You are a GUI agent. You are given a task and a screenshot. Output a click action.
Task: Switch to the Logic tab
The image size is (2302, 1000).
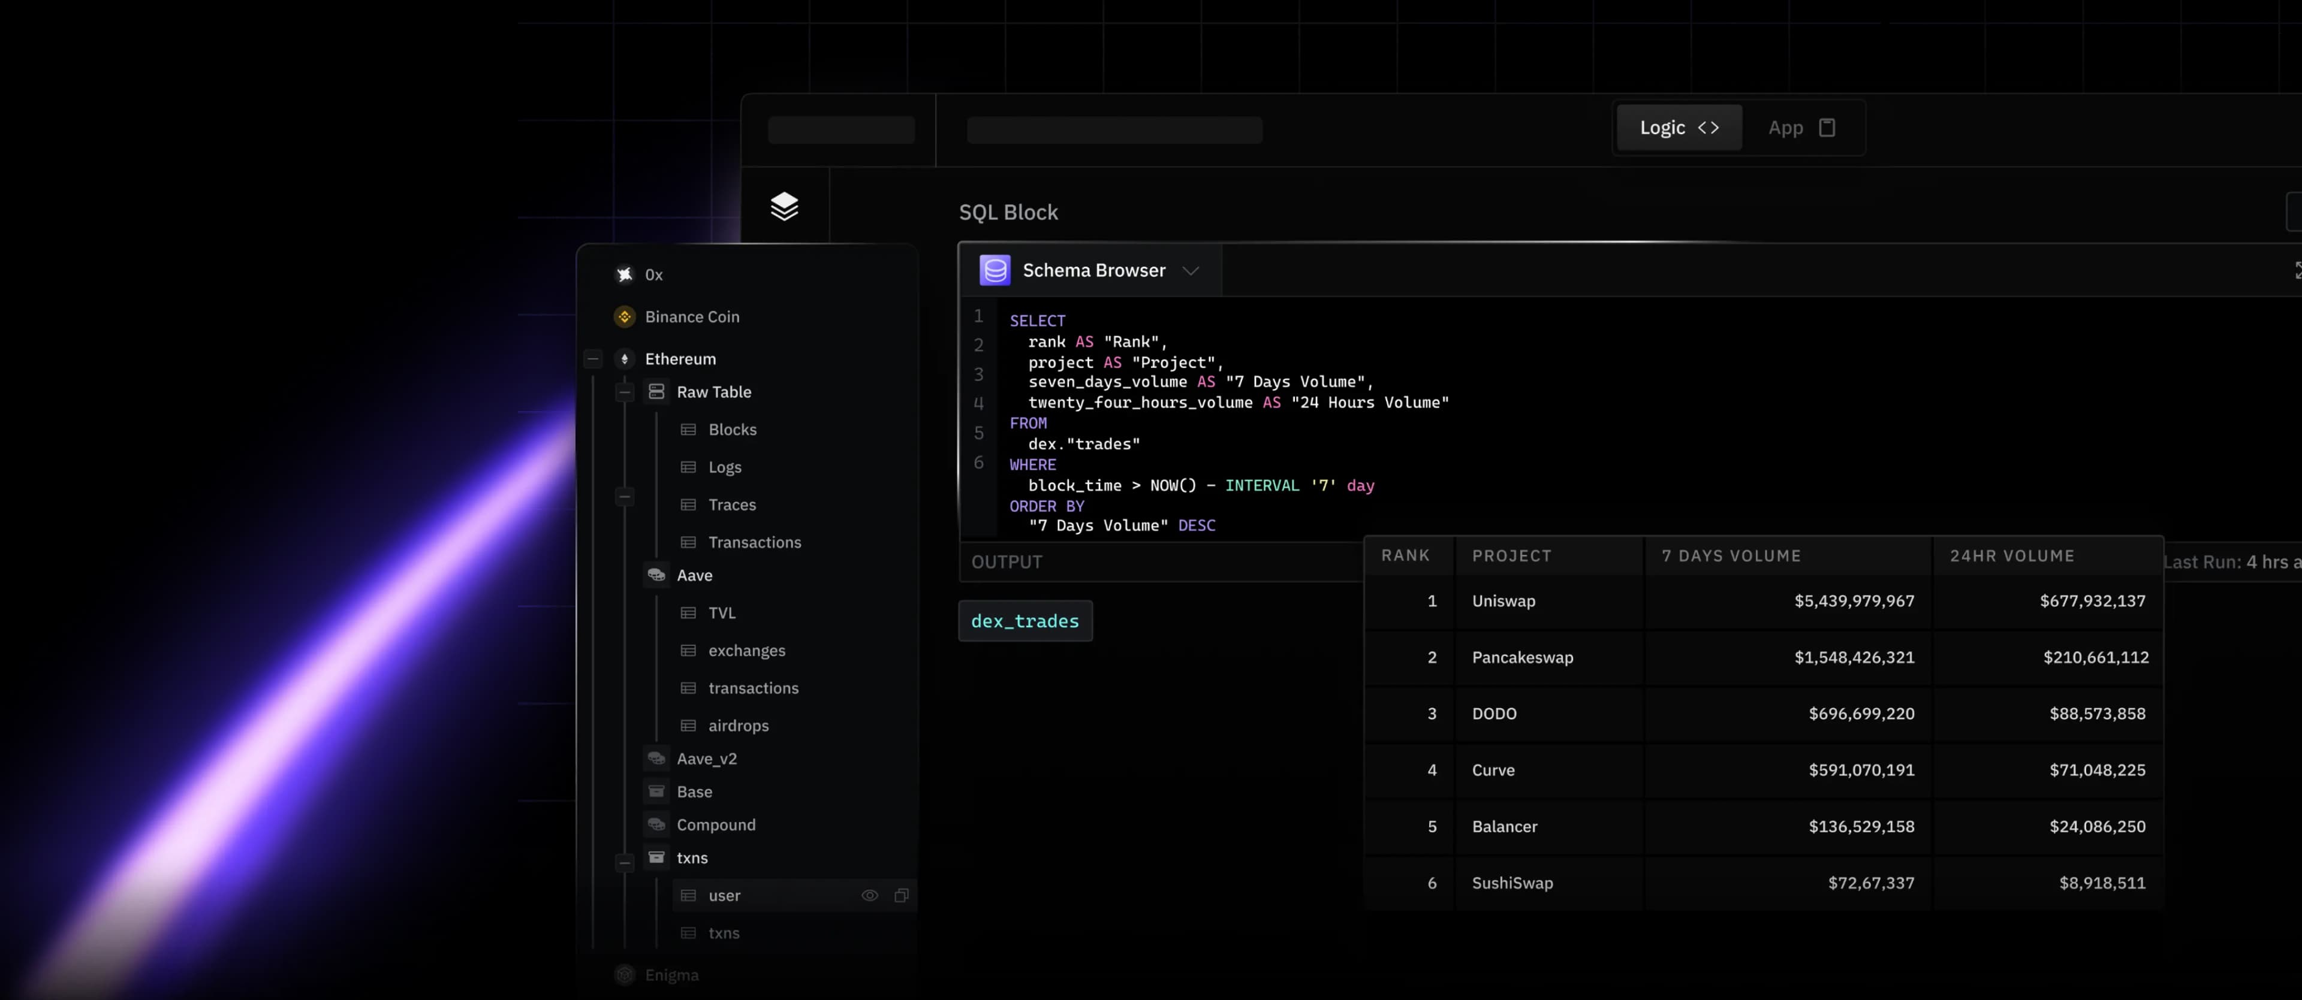(1679, 128)
